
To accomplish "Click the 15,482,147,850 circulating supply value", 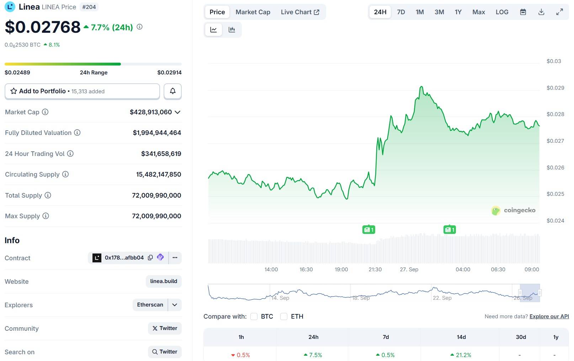I will (x=159, y=174).
